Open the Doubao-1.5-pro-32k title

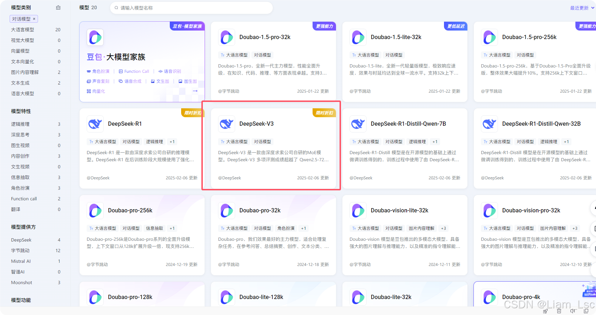265,37
